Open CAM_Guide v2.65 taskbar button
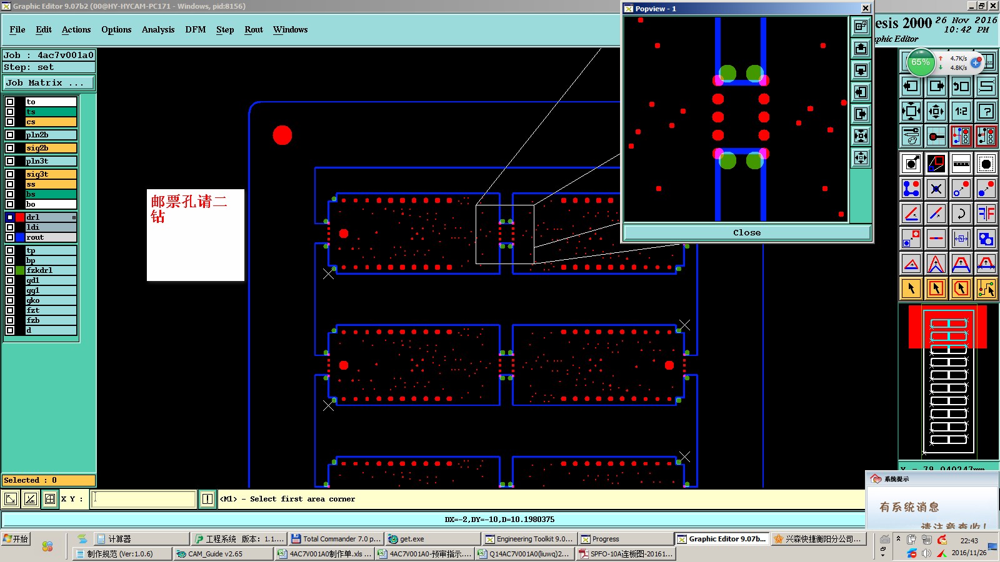 point(223,554)
